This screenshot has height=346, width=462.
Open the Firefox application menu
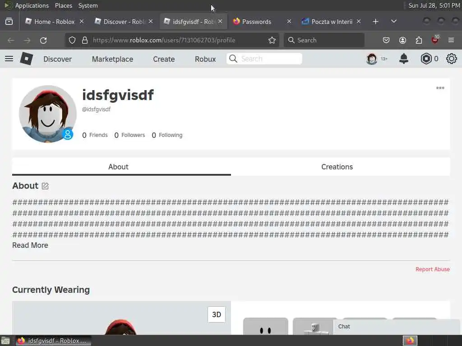451,40
